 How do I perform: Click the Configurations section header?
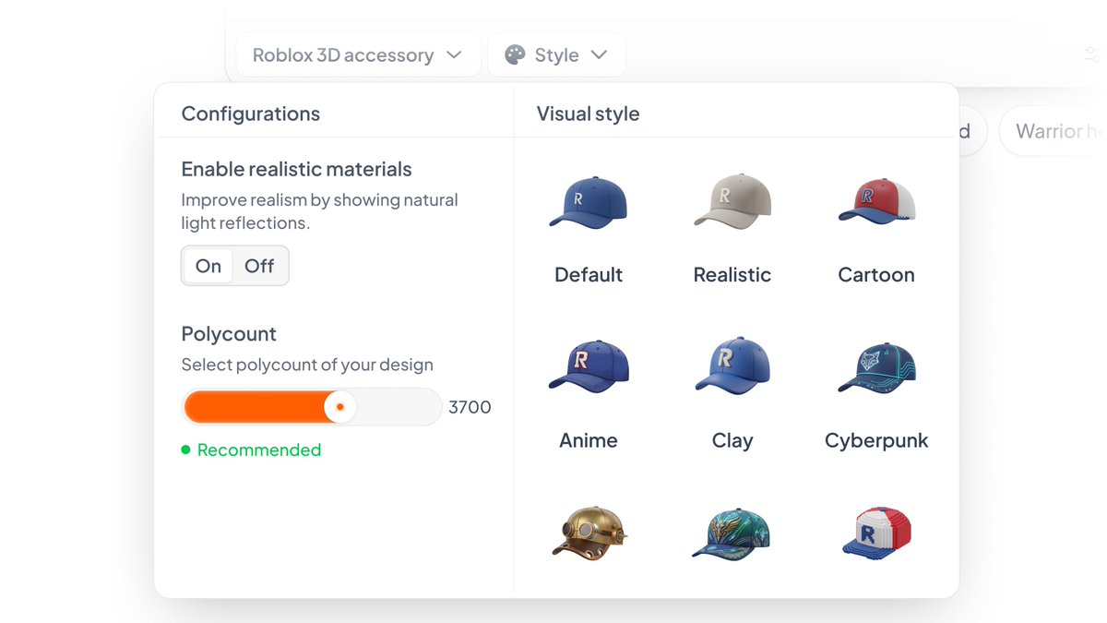tap(250, 113)
